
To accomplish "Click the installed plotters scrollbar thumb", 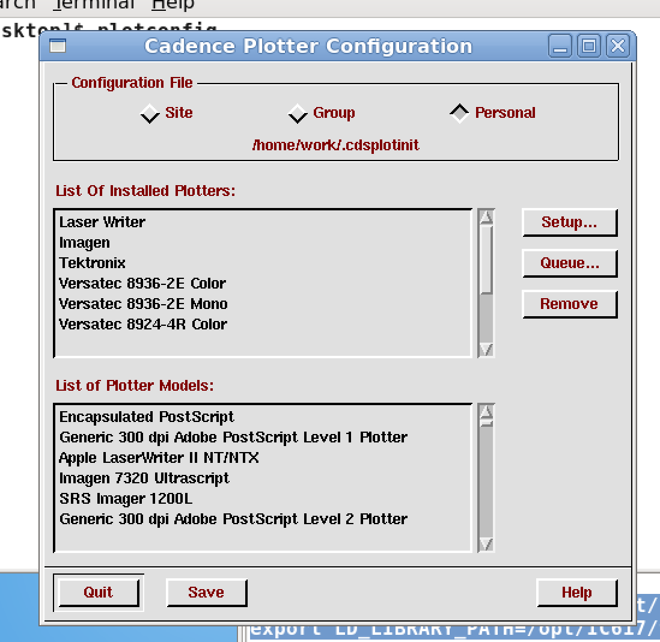I will (x=486, y=260).
